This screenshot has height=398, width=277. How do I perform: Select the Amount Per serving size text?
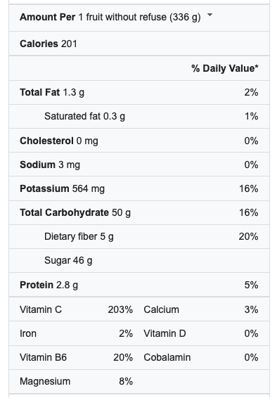pos(110,18)
